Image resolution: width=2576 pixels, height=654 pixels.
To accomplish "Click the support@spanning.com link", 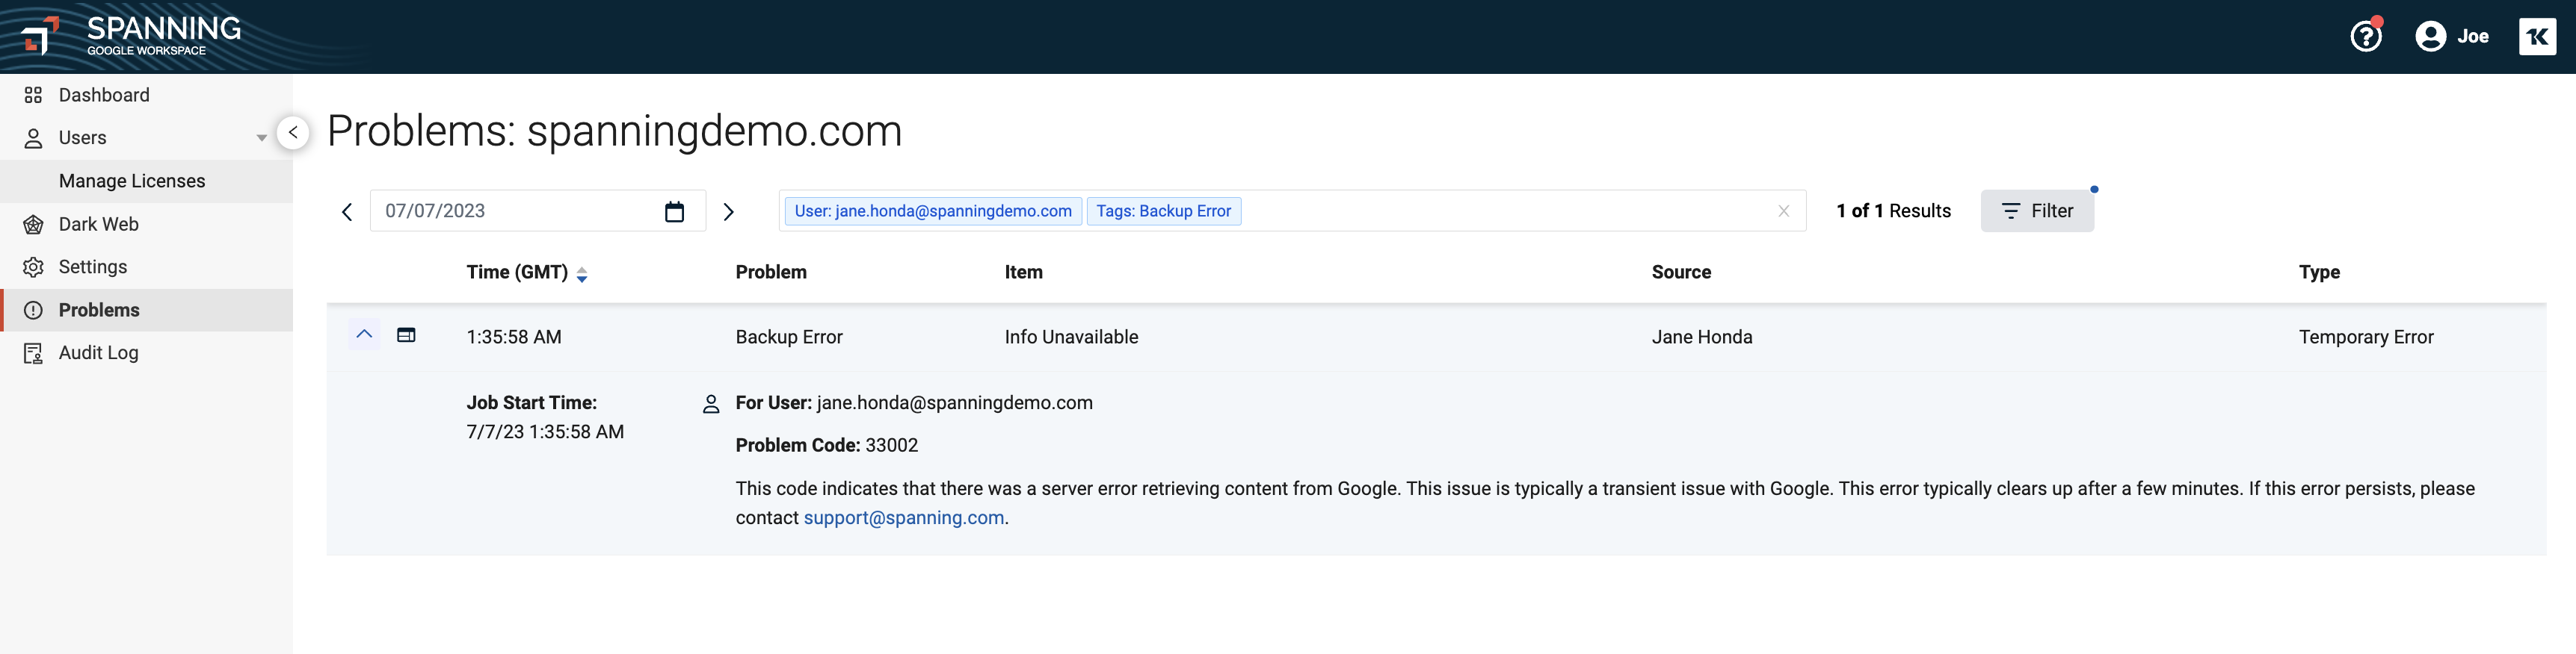I will coord(903,517).
